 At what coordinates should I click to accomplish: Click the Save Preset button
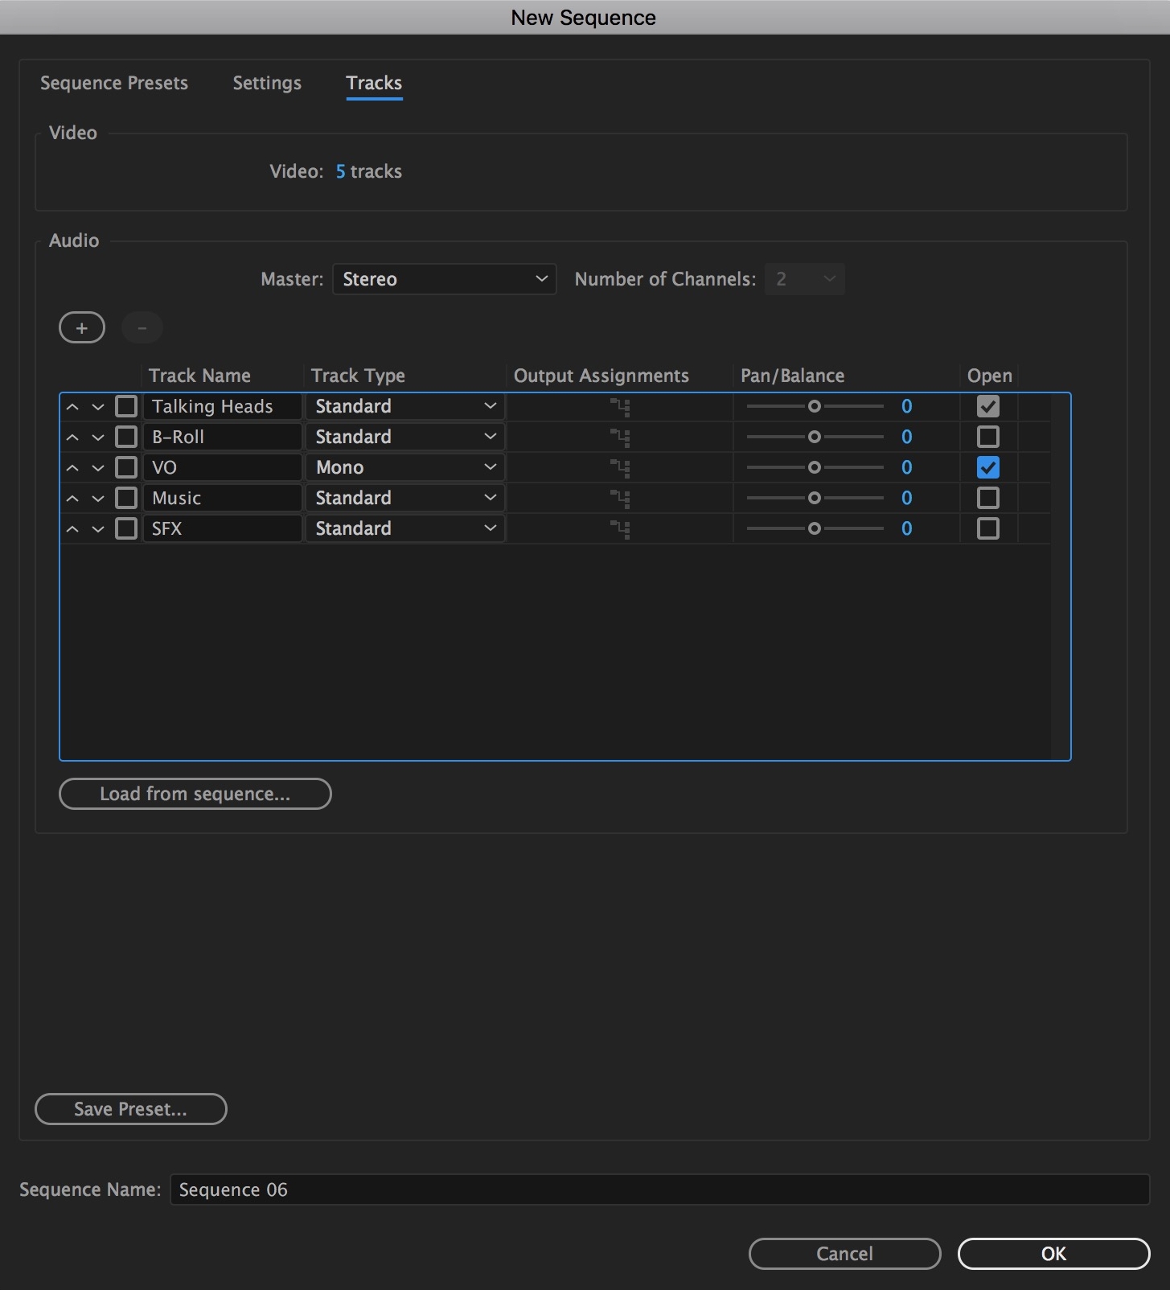coord(131,1109)
